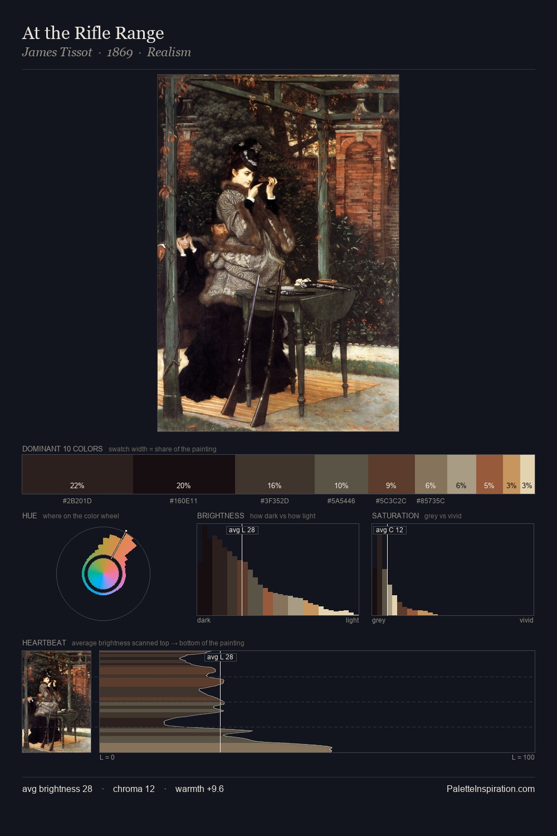Viewport: 557px width, 836px height.
Task: Click the 'SATURATION' section heading
Action: pyautogui.click(x=395, y=516)
